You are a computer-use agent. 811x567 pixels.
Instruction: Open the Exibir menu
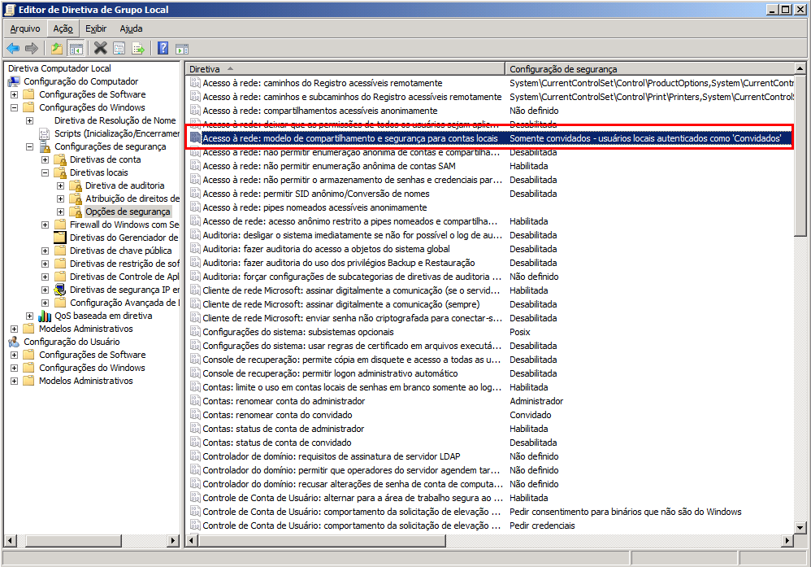point(96,28)
